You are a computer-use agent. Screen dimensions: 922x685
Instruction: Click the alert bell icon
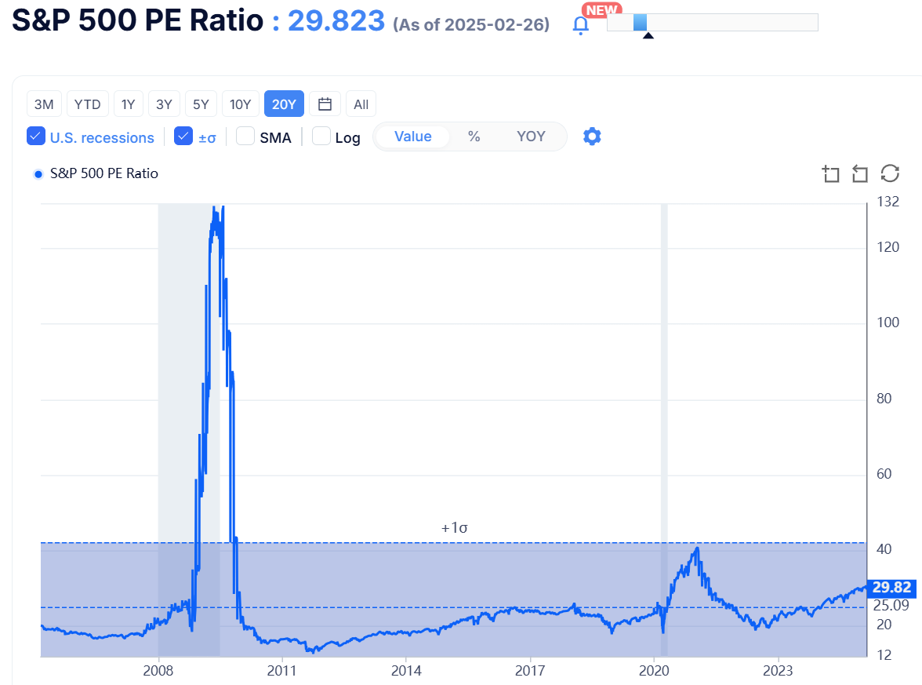(x=580, y=25)
